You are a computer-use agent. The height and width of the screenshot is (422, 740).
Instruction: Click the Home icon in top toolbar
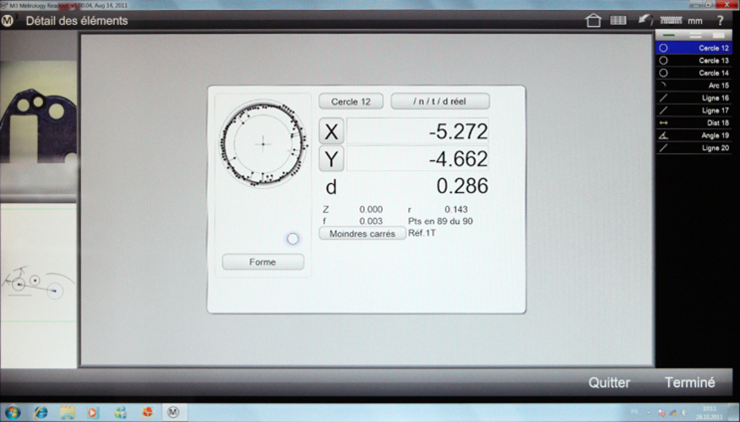(593, 20)
